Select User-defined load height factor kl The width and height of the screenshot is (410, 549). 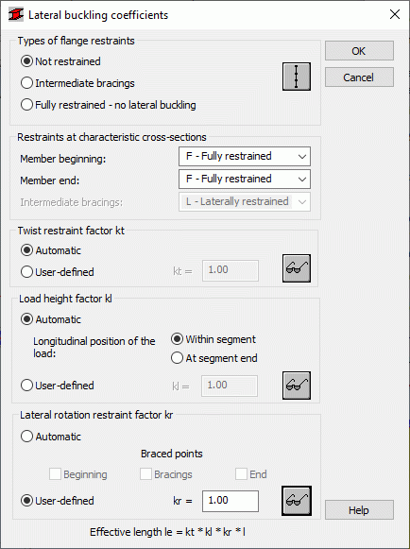[58, 386]
